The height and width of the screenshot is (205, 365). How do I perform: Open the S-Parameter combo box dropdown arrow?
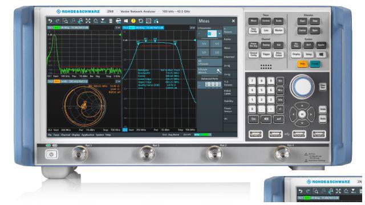tap(220, 34)
